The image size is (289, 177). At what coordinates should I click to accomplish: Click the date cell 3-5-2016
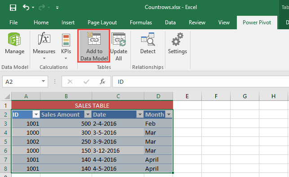click(118, 132)
